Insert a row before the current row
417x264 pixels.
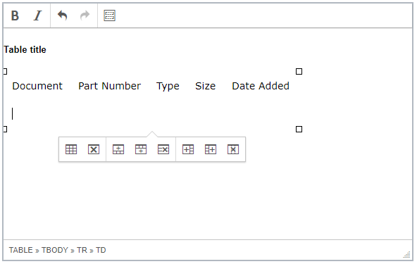click(118, 149)
